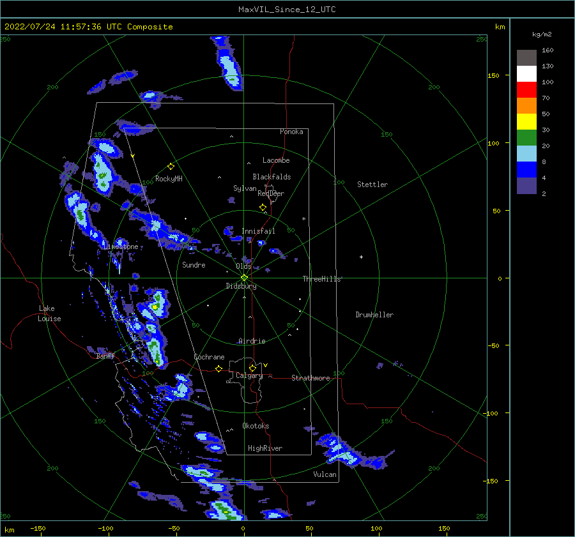The image size is (575, 537).
Task: Click the Ponoka city label
Action: (x=291, y=132)
